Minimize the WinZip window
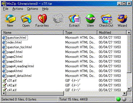This screenshot has width=133, height=103. pyautogui.click(x=119, y=4)
